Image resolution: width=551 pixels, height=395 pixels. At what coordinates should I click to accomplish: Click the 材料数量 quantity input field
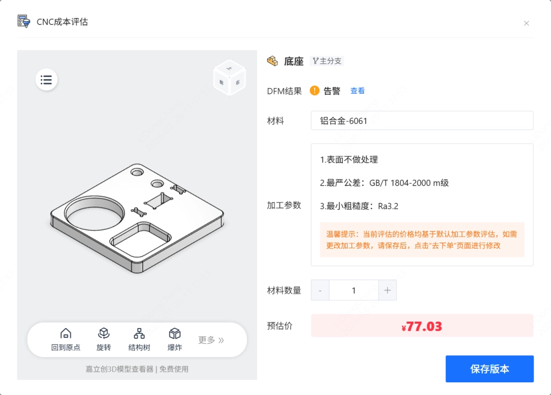click(x=354, y=291)
